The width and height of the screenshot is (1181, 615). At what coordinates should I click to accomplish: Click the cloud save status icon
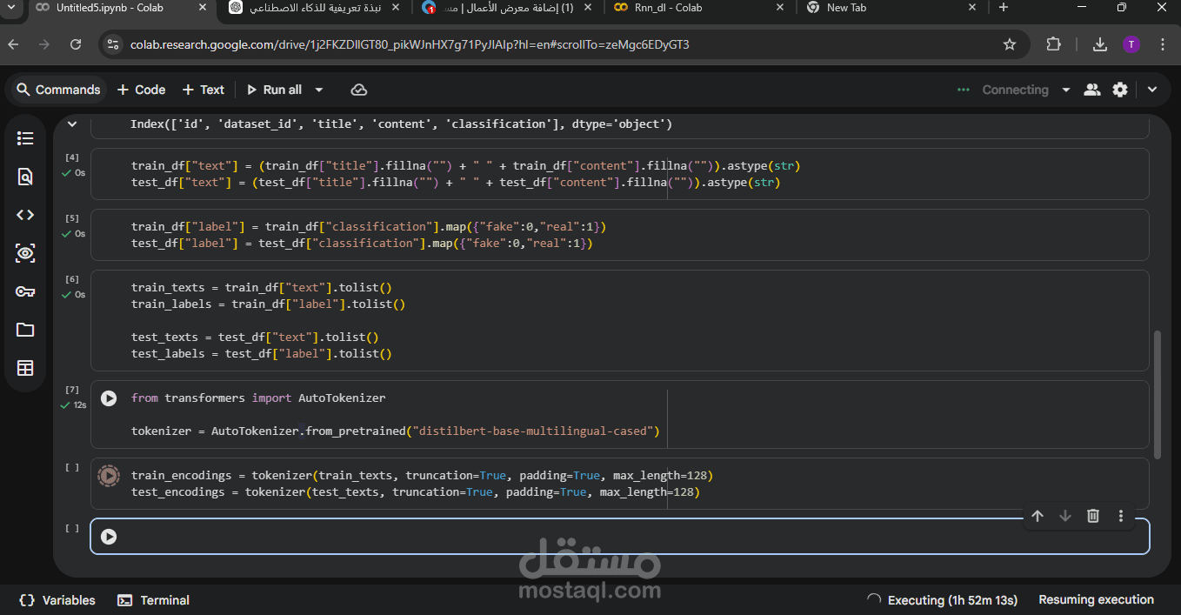click(x=358, y=90)
